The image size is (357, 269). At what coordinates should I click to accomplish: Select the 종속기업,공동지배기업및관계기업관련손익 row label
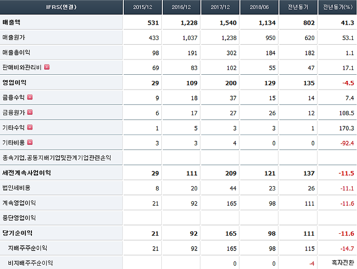pos(57,158)
